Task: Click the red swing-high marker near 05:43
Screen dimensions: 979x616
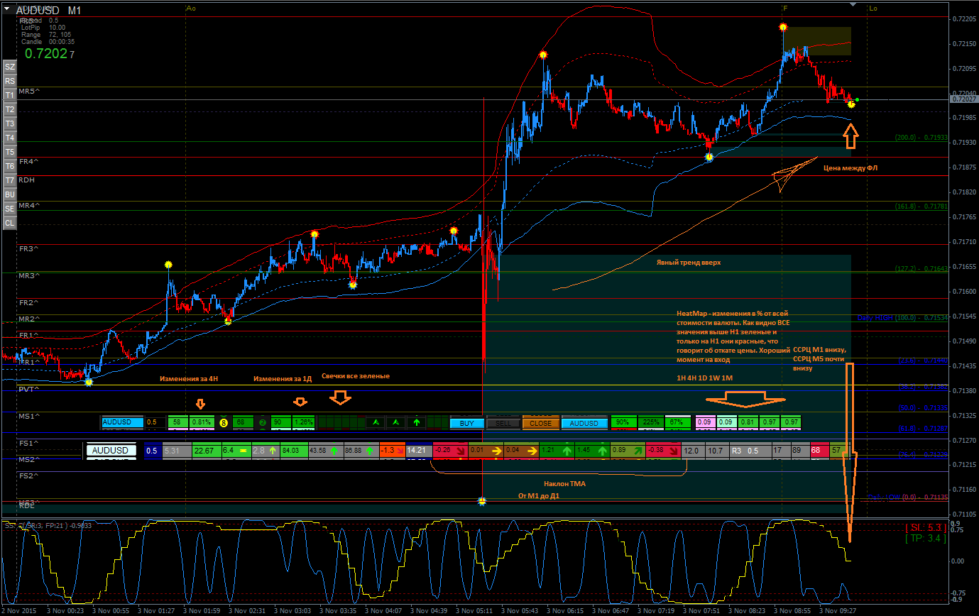Action: click(x=542, y=55)
